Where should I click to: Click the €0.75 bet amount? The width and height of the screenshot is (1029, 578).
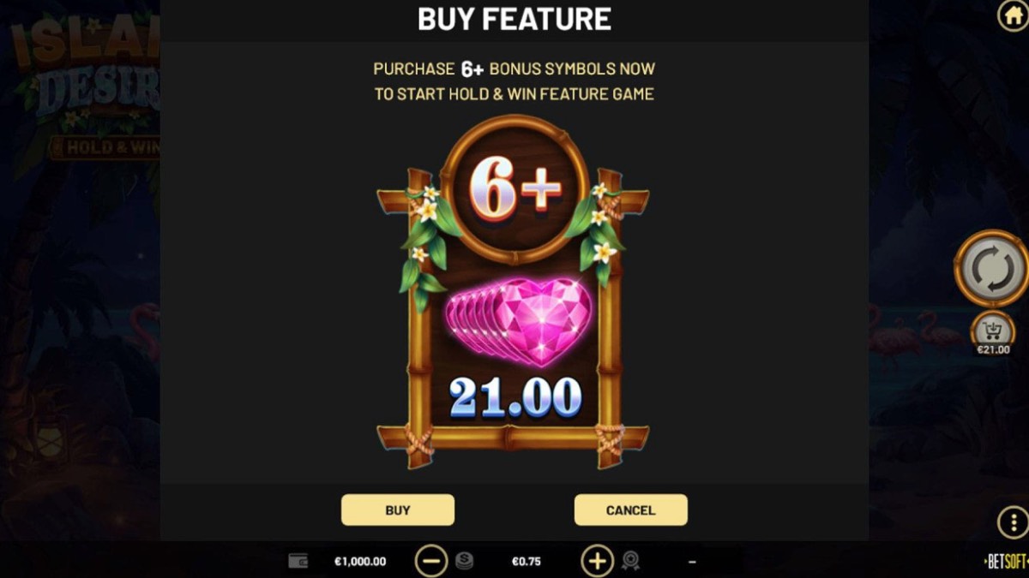click(x=527, y=562)
